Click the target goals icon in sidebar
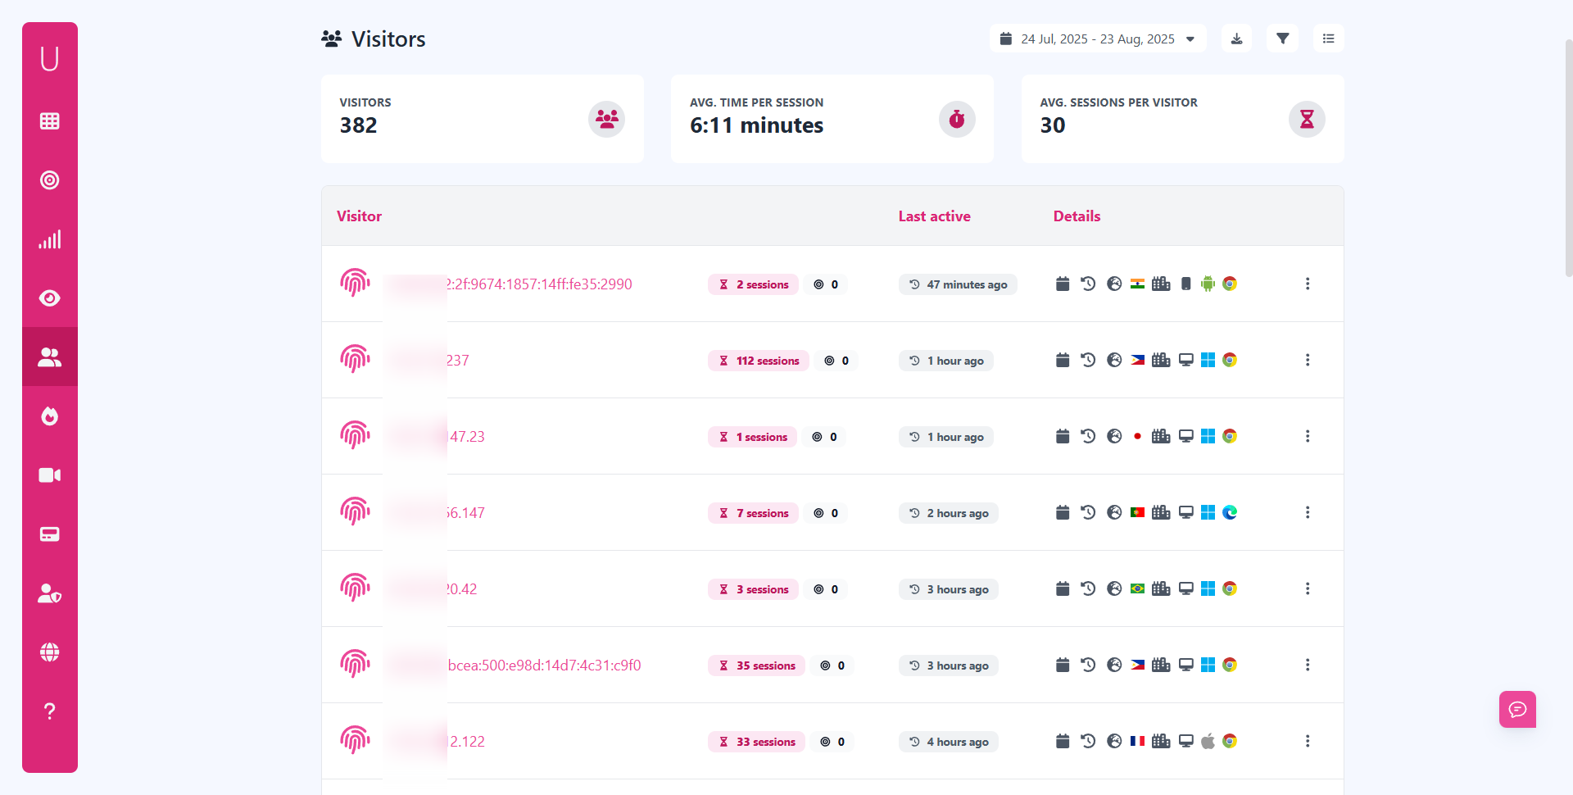Screen dimensions: 1573x795 49,179
